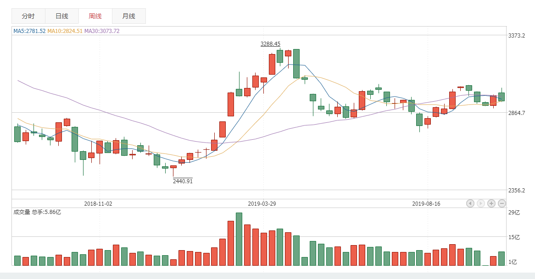535x279 pixels.
Task: Switch to the 日线 tab
Action: click(x=62, y=16)
